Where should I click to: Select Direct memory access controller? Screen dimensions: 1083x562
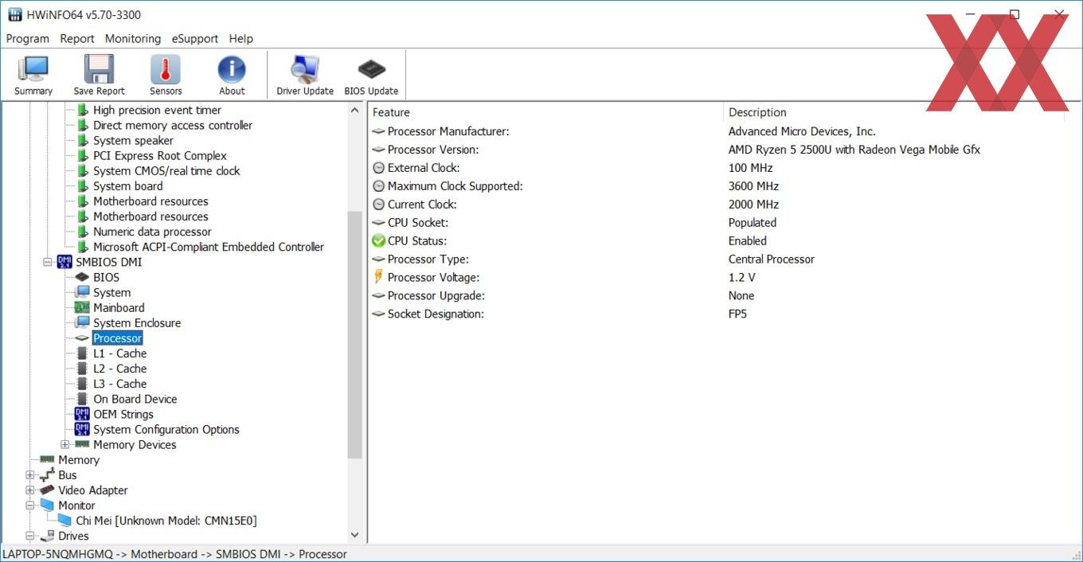[173, 125]
